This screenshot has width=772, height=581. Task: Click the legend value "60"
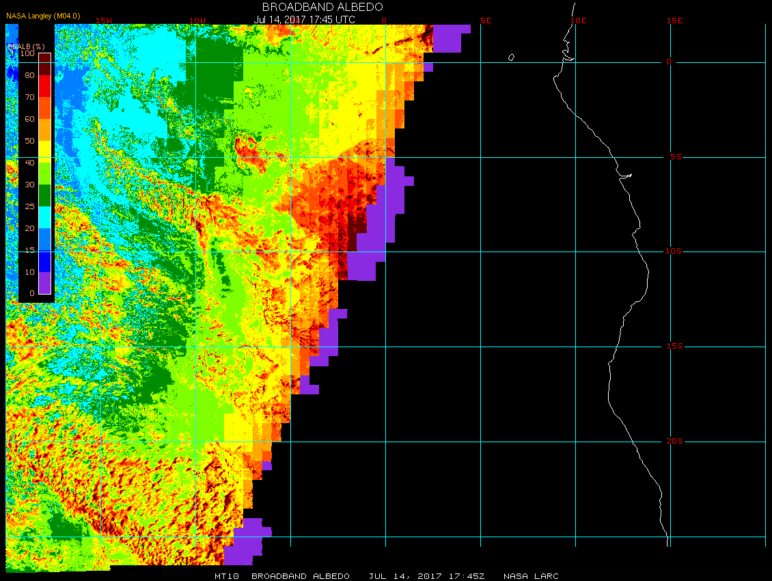pyautogui.click(x=30, y=119)
